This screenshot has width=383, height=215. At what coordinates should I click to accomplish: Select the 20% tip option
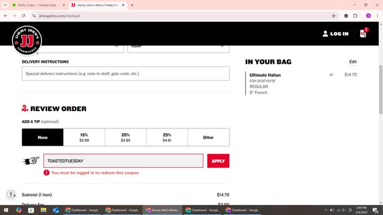click(126, 137)
